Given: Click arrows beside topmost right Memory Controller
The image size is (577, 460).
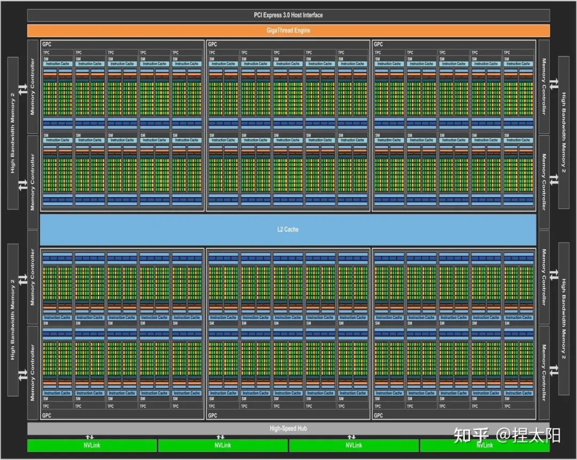Looking at the screenshot, I should click(x=554, y=84).
